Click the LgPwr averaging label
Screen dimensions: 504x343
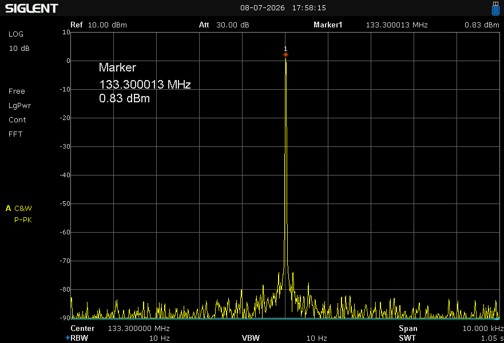19,106
